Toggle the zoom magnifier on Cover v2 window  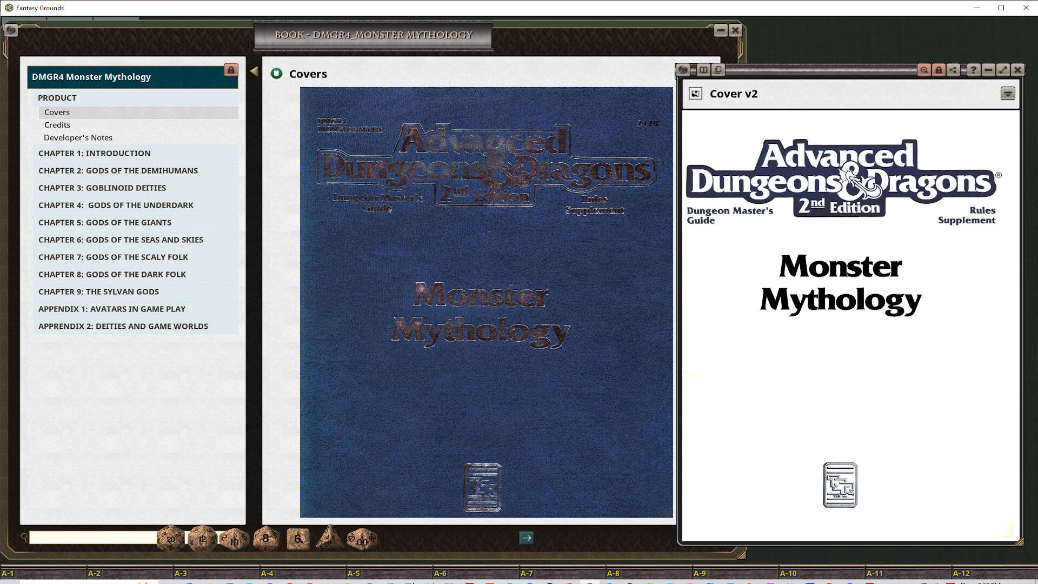point(924,70)
